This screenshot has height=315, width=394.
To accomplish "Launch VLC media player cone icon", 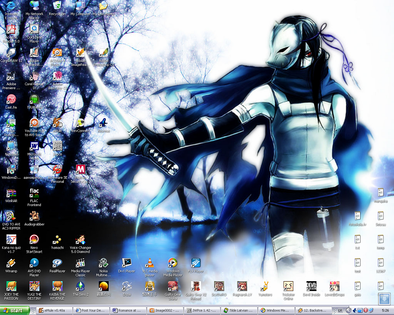I will (x=150, y=263).
